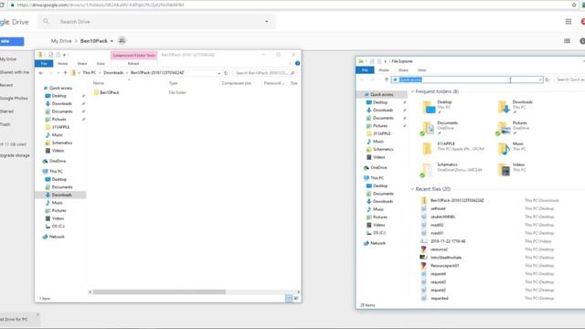The image size is (585, 329).
Task: Bookmark page with star icon in browser
Action: pos(574,5)
